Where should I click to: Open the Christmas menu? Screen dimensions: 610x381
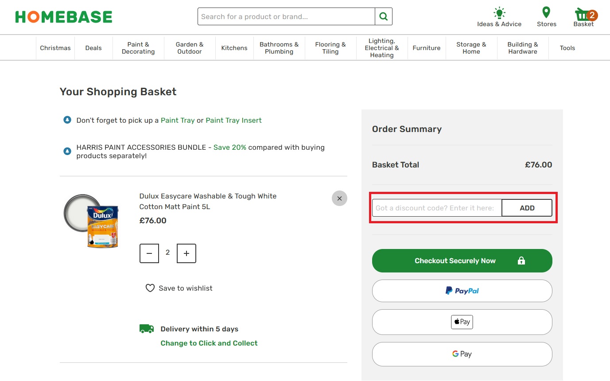pyautogui.click(x=55, y=48)
